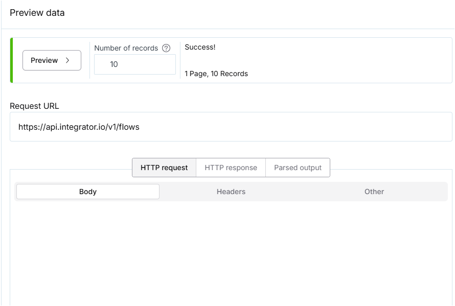Click the empty Body content area

point(230,250)
